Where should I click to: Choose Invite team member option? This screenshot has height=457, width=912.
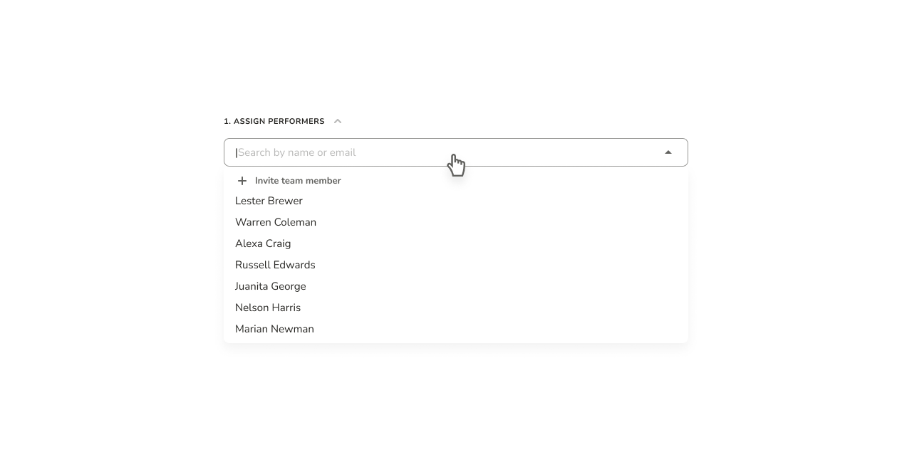click(x=456, y=181)
